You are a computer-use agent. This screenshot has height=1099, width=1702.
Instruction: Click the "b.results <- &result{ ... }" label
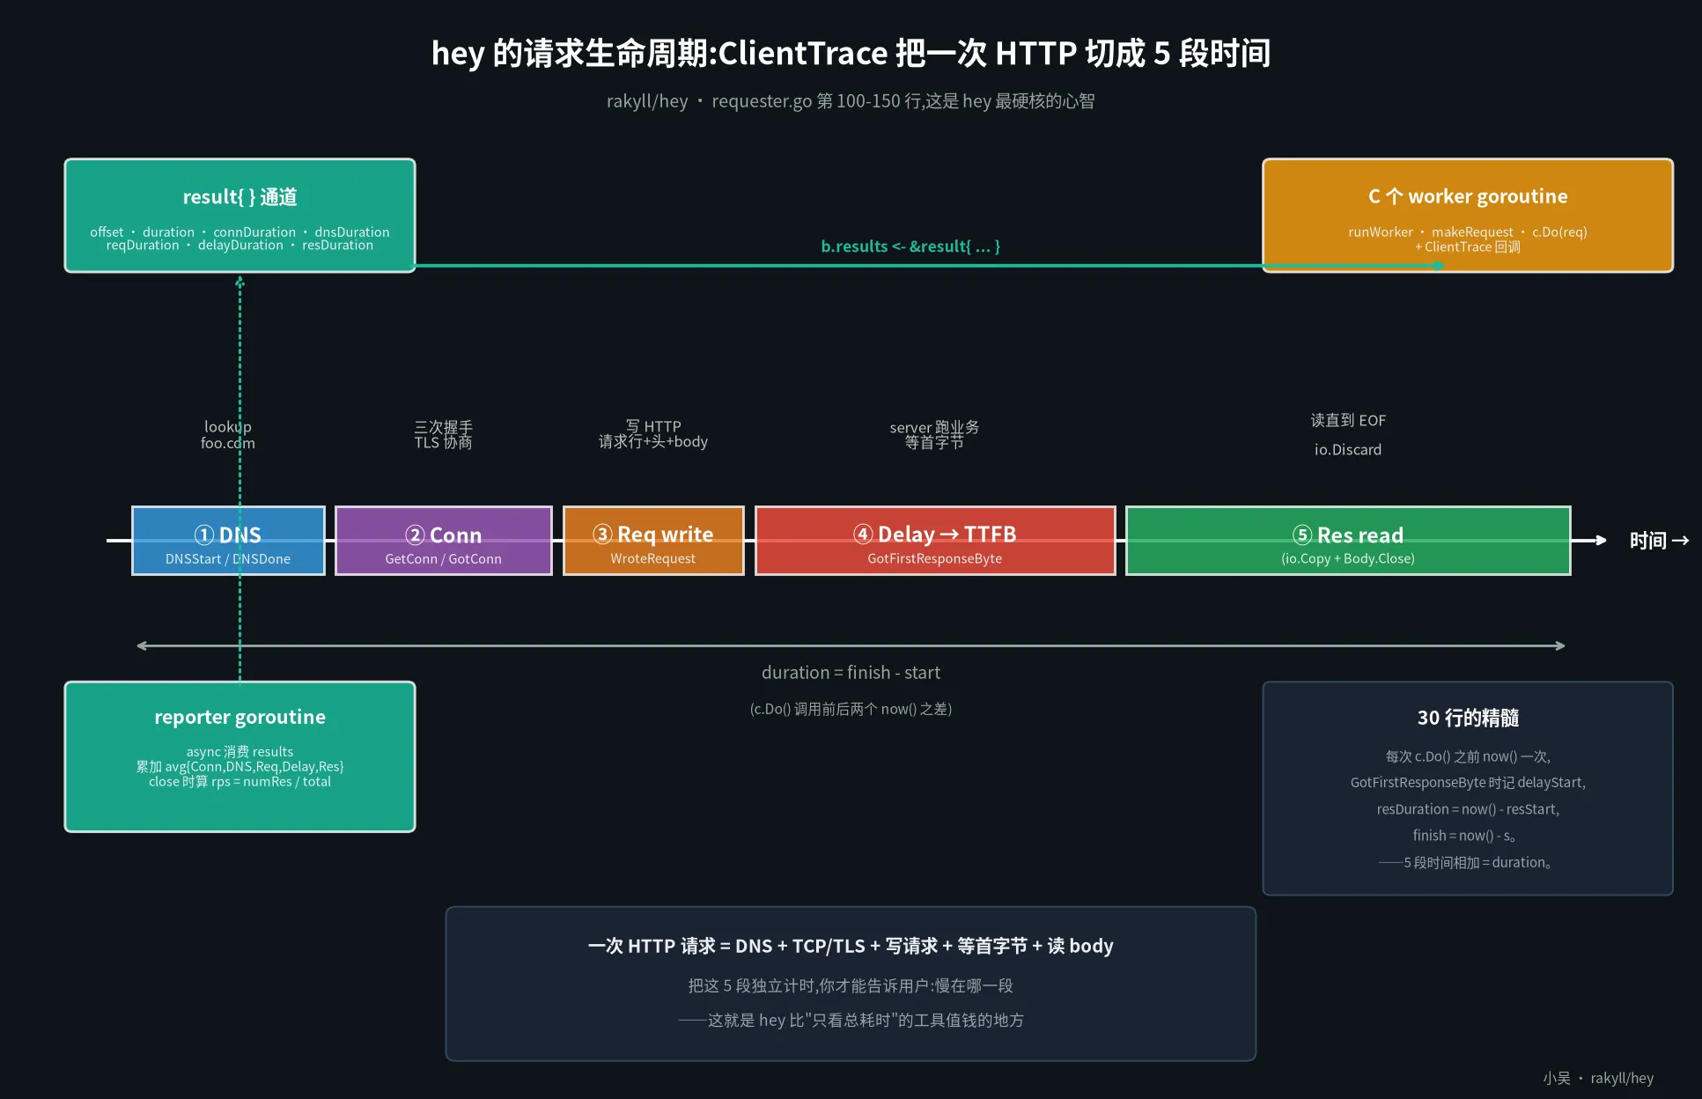[x=910, y=247]
